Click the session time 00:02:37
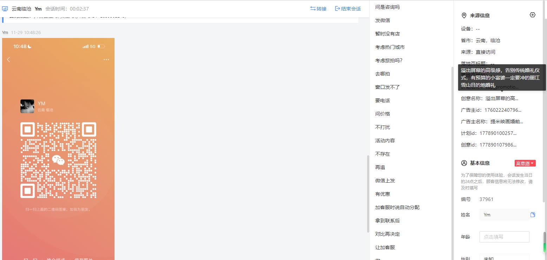 pyautogui.click(x=79, y=9)
